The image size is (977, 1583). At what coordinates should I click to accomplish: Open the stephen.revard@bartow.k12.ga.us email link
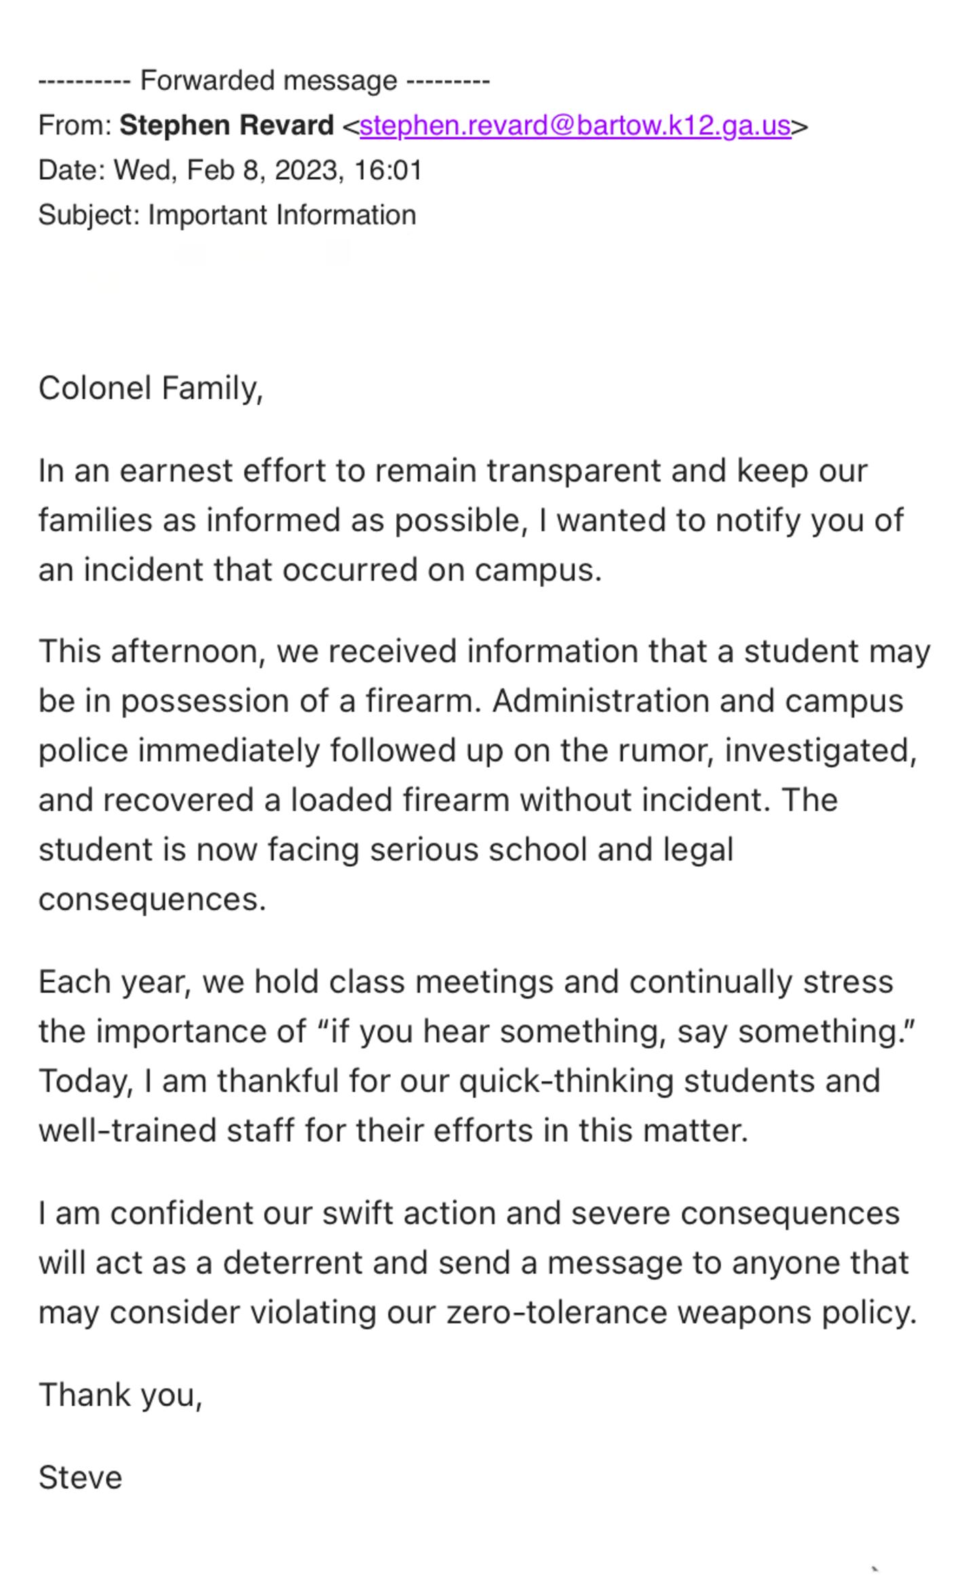click(574, 126)
